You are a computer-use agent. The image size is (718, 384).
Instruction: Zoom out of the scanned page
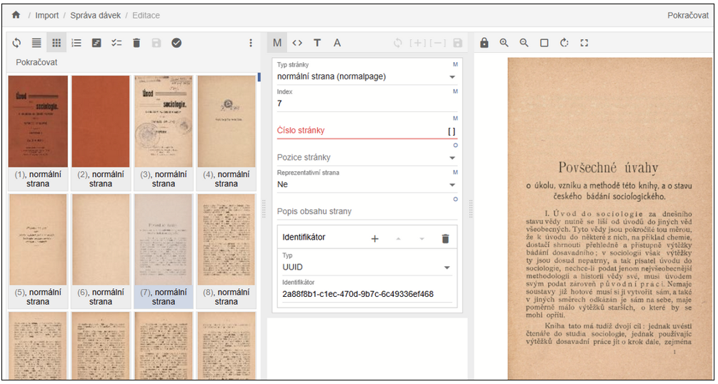(x=524, y=43)
